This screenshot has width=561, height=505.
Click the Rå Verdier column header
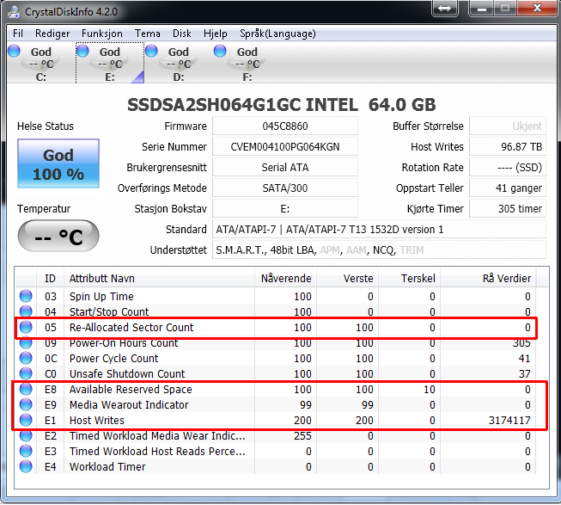(x=488, y=278)
